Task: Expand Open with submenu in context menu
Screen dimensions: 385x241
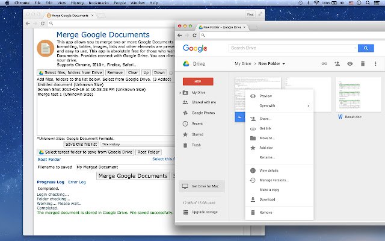Action: click(x=279, y=106)
